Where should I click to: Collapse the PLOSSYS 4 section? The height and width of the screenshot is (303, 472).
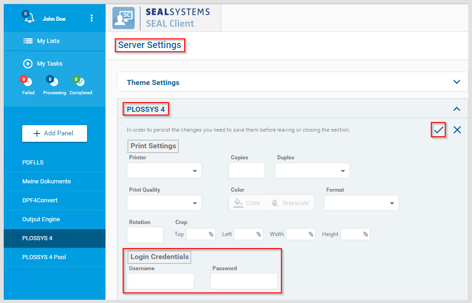pos(457,109)
